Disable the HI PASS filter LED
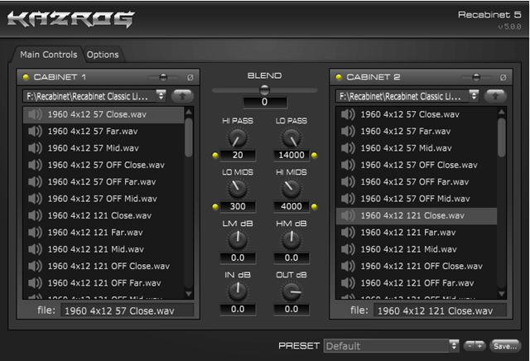 [215, 155]
